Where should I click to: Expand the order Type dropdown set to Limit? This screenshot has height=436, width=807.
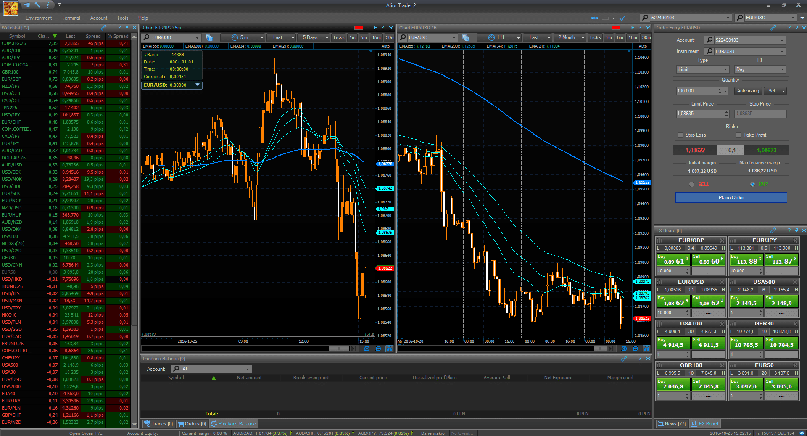pyautogui.click(x=702, y=69)
